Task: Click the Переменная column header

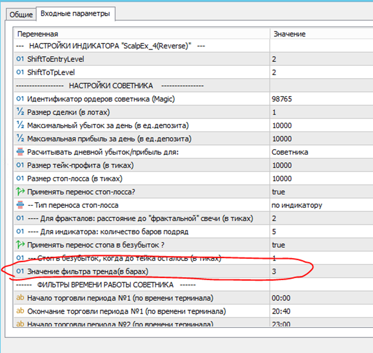Action: [142, 34]
